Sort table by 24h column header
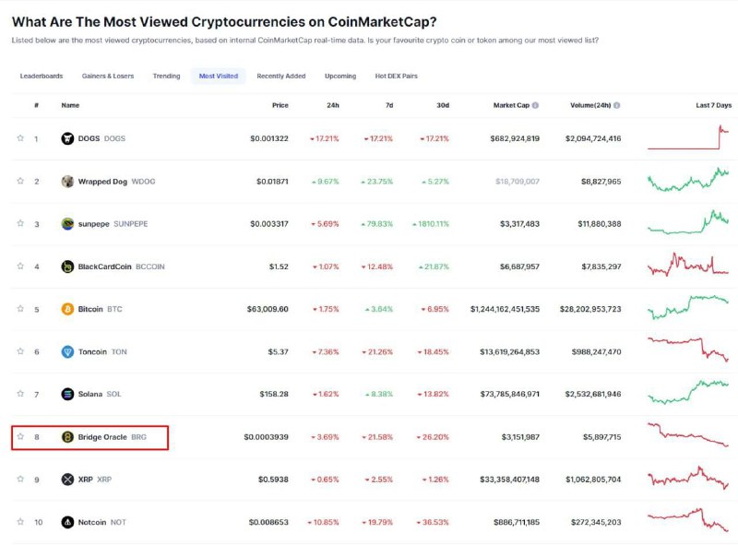This screenshot has width=738, height=545. click(333, 105)
